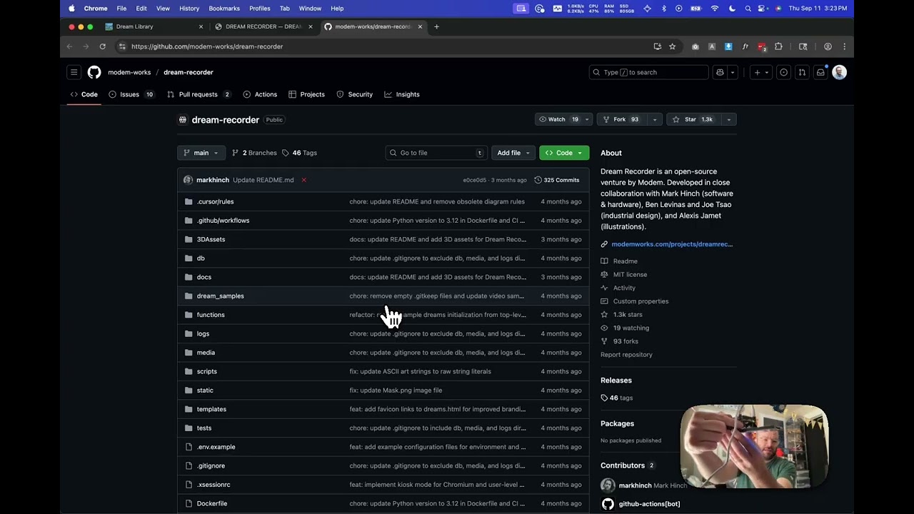The height and width of the screenshot is (514, 914).
Task: Expand the Fork options arrow
Action: point(654,119)
